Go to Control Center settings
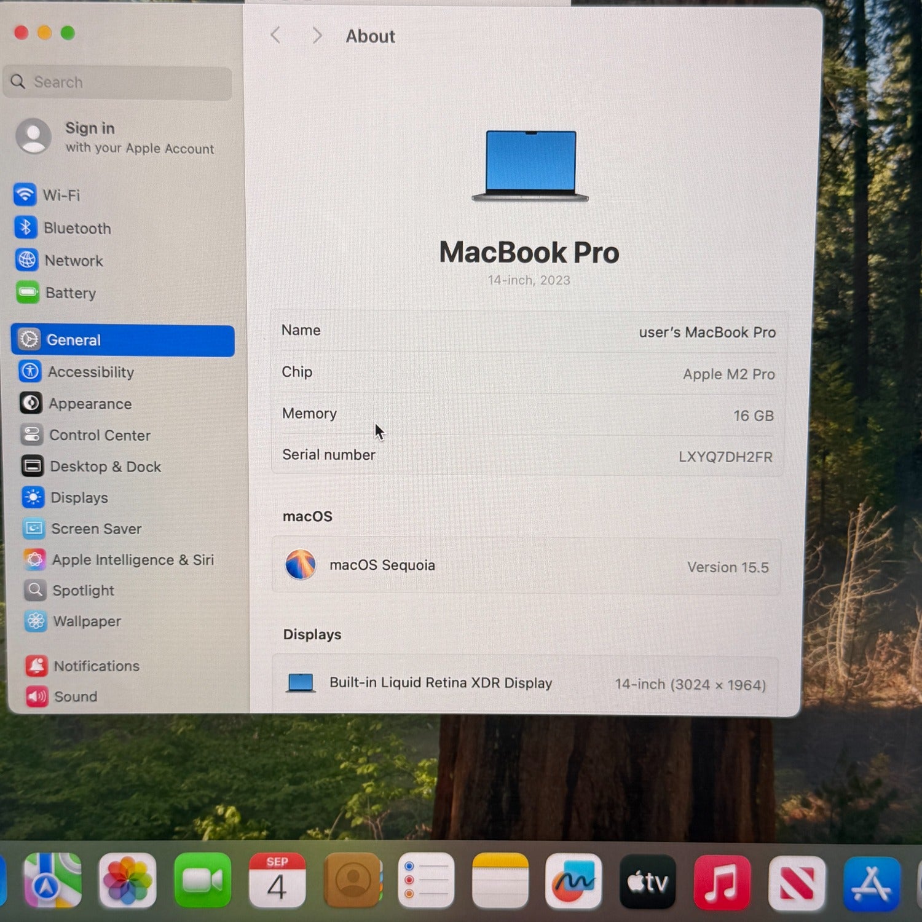The height and width of the screenshot is (922, 922). 99,435
